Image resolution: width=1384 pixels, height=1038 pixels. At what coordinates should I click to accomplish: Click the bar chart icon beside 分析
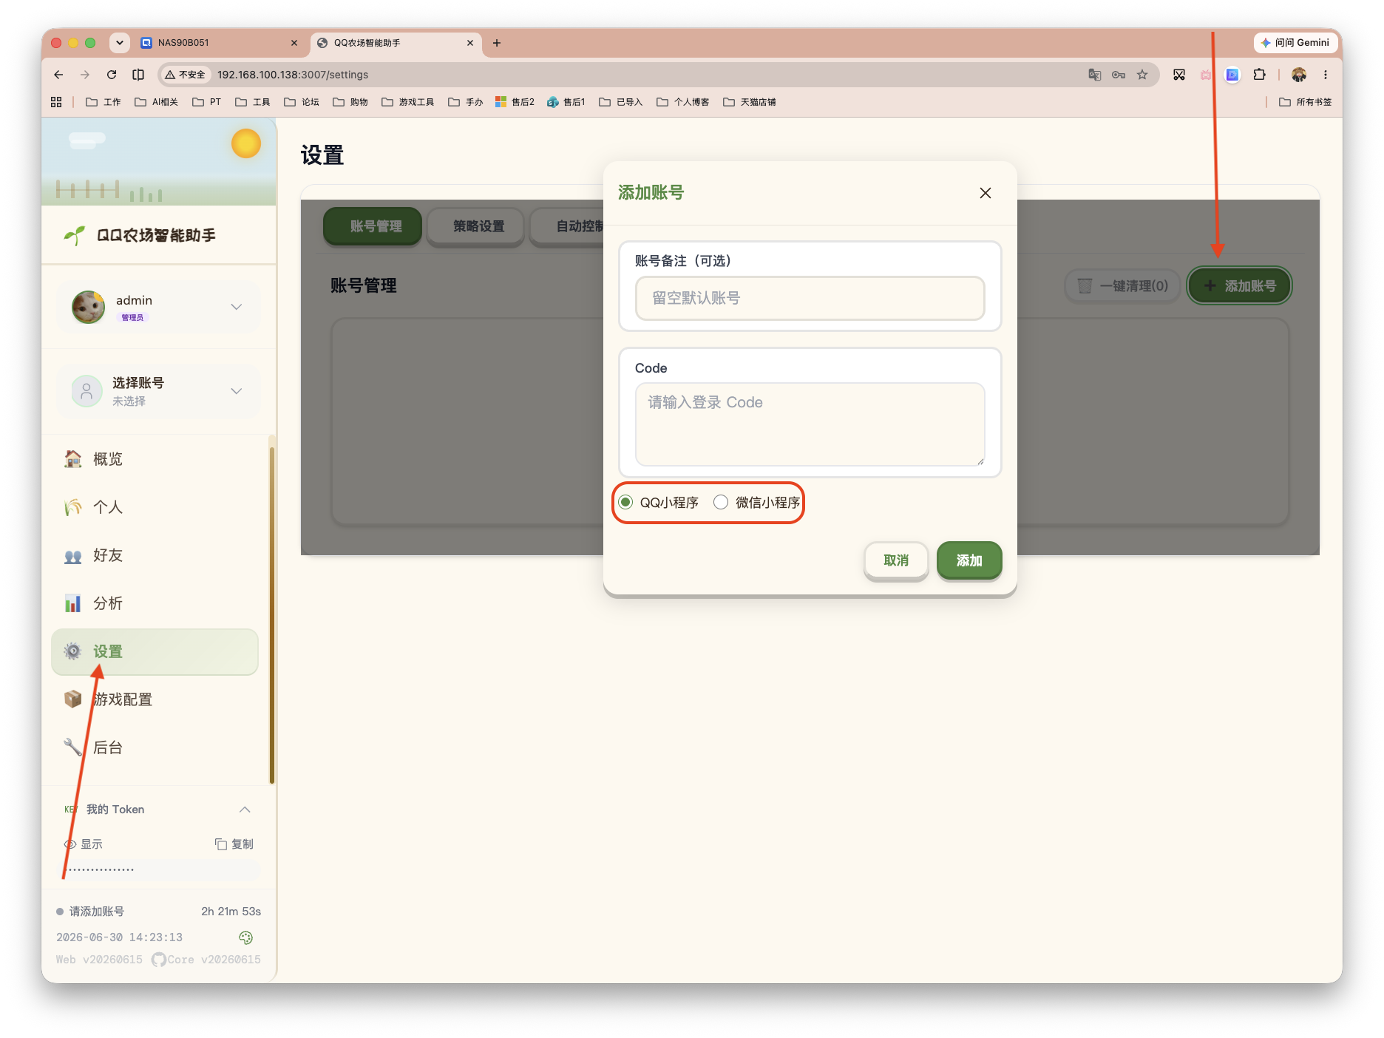(x=72, y=603)
